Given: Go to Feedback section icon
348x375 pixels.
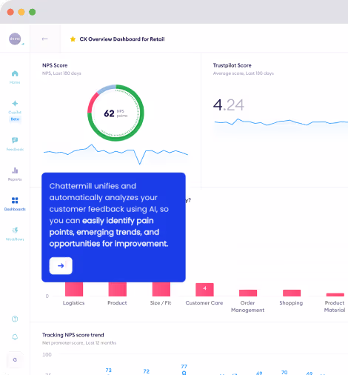Looking at the screenshot, I should pos(15,140).
